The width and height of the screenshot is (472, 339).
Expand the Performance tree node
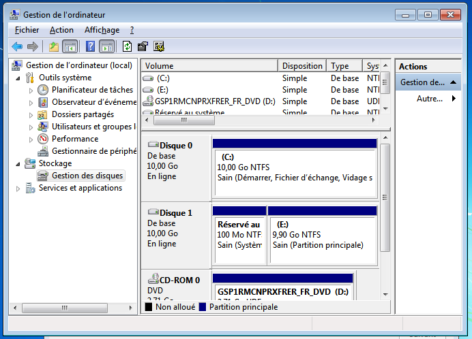pos(31,140)
